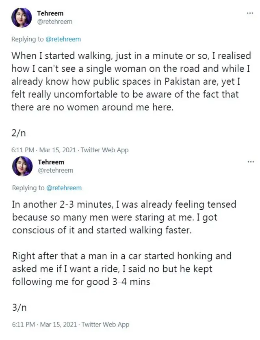260x340 pixels.
Task: Open Tehreem display name on second tweet
Action: coord(51,162)
